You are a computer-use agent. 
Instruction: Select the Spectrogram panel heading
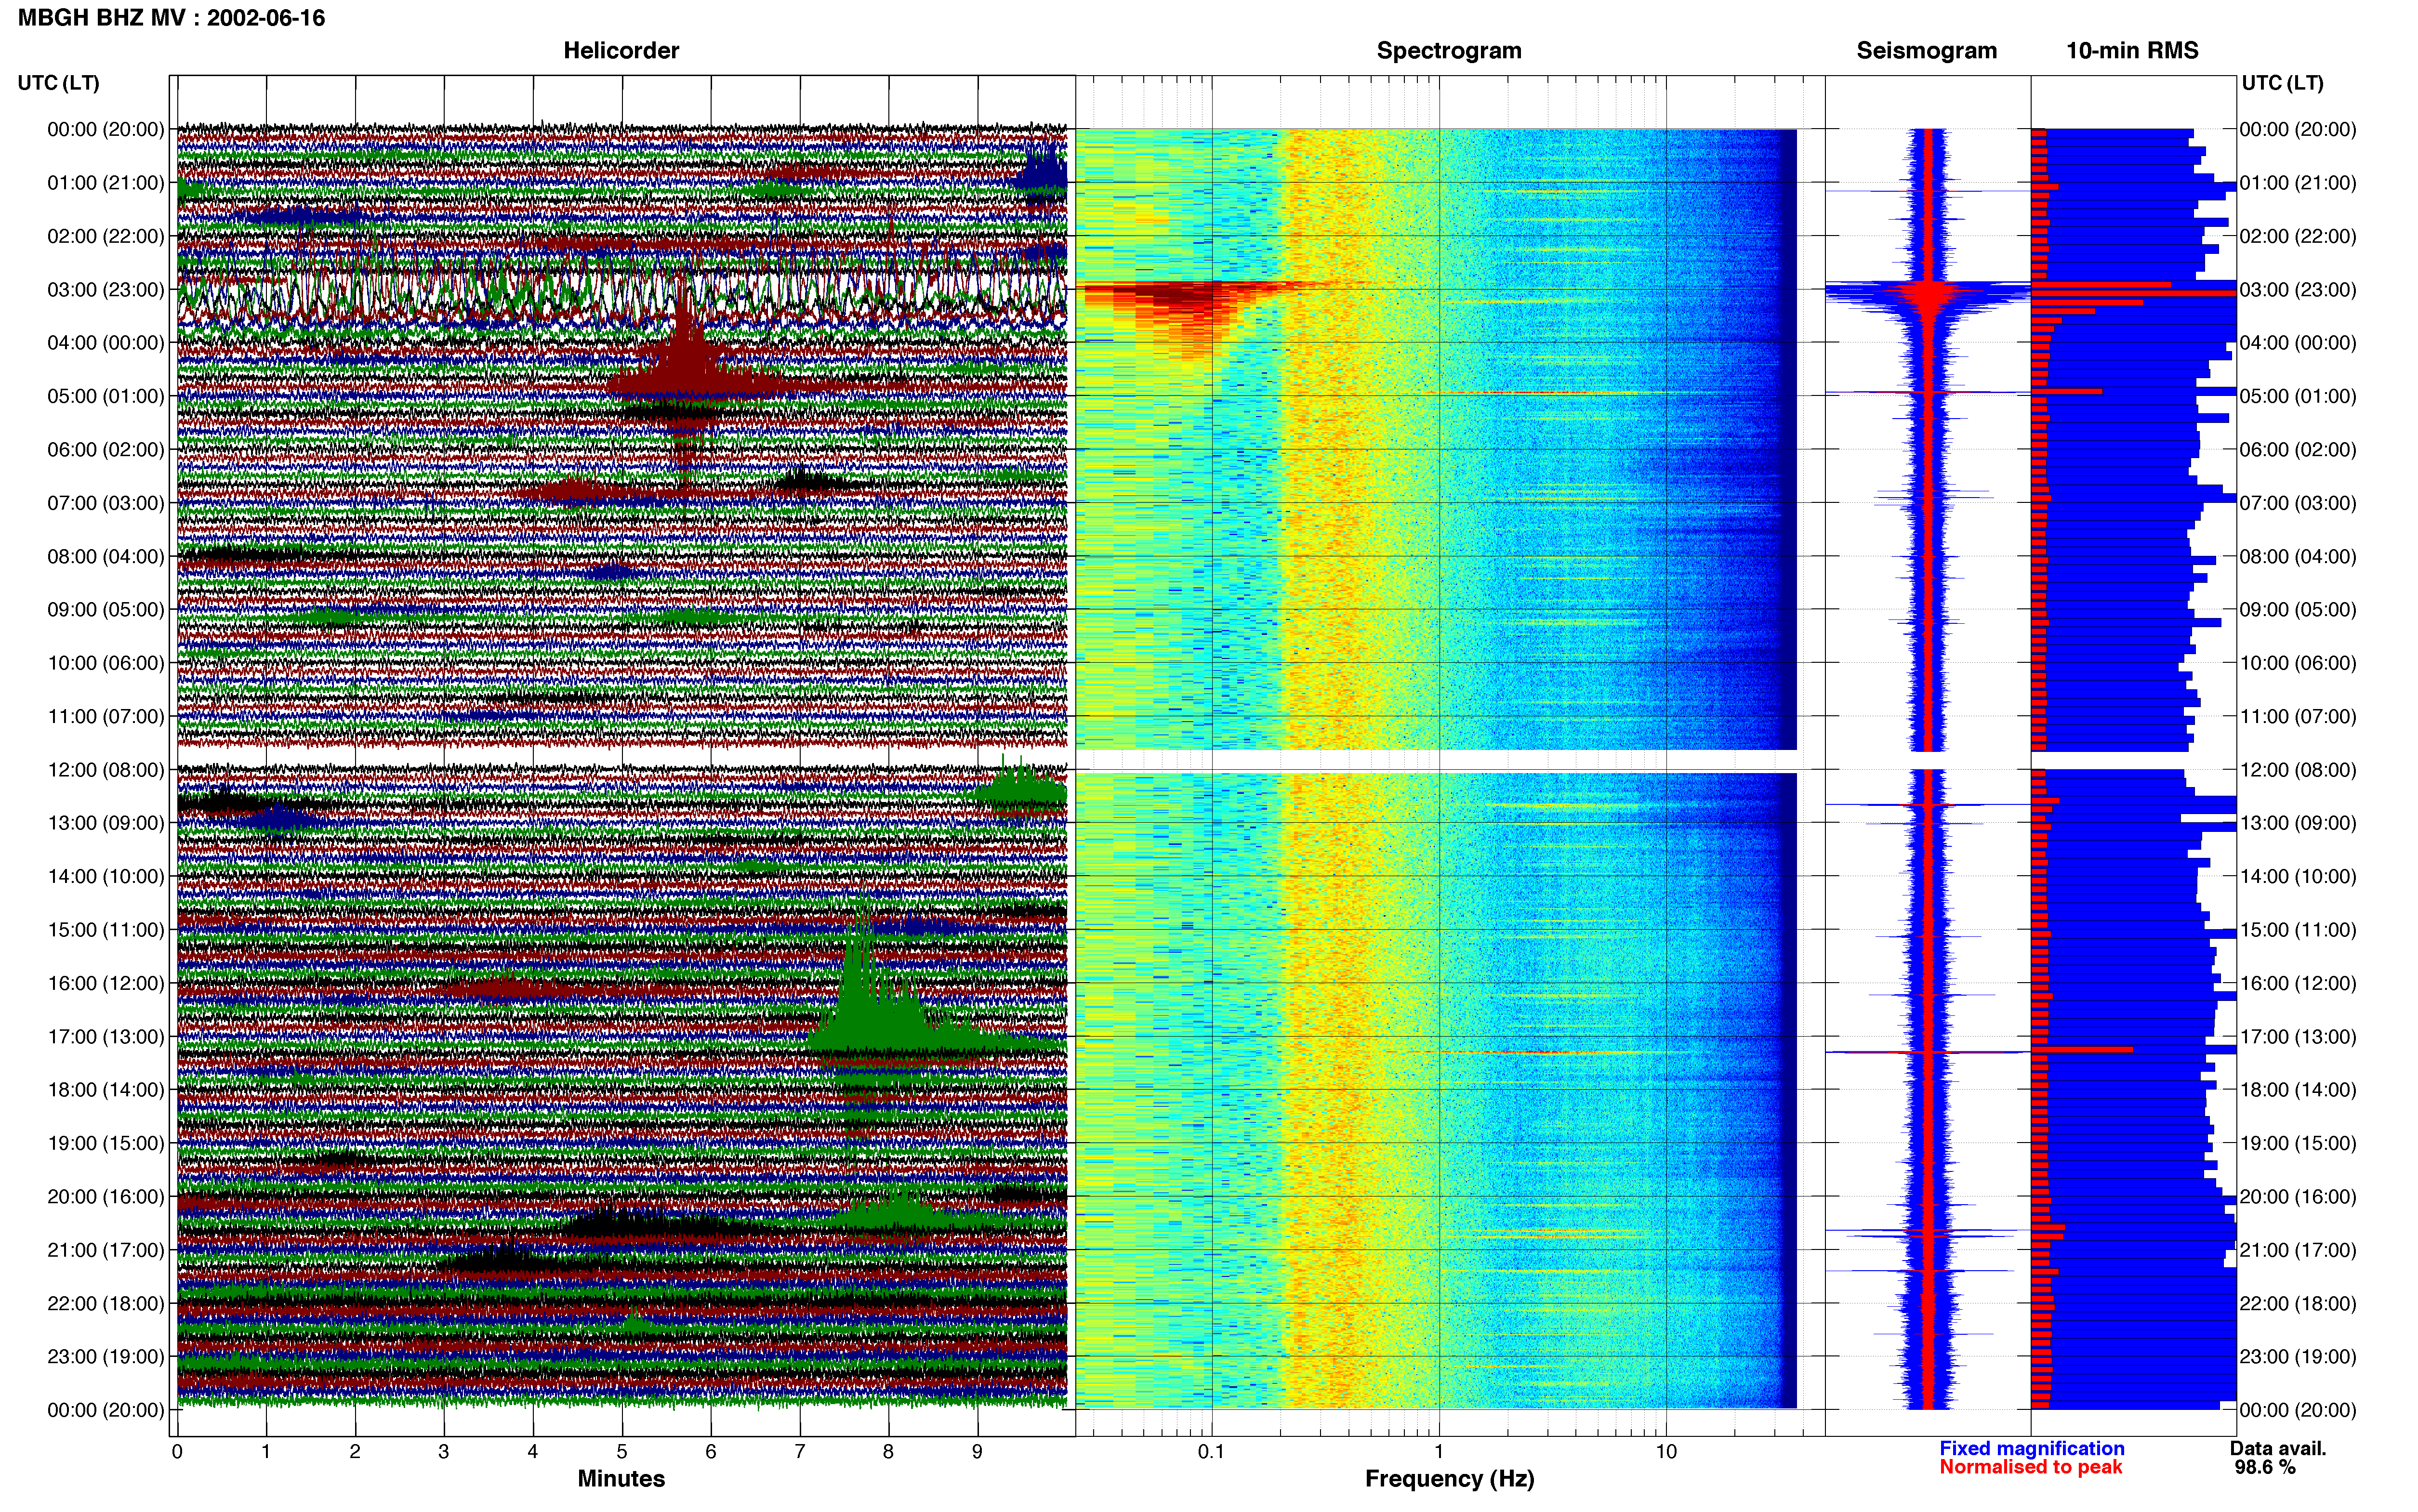coord(1449,51)
